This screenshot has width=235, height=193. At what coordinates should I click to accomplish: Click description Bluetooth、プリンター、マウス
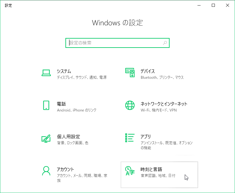pos(162,77)
